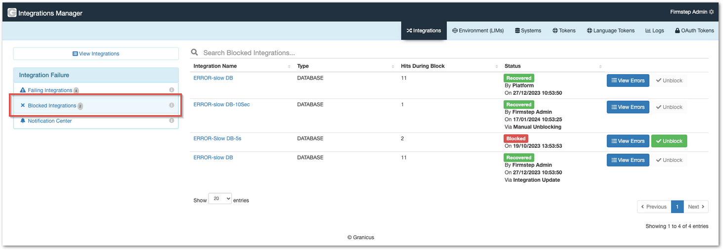Click the 'Via Manual Unblocking' text

[x=533, y=127]
